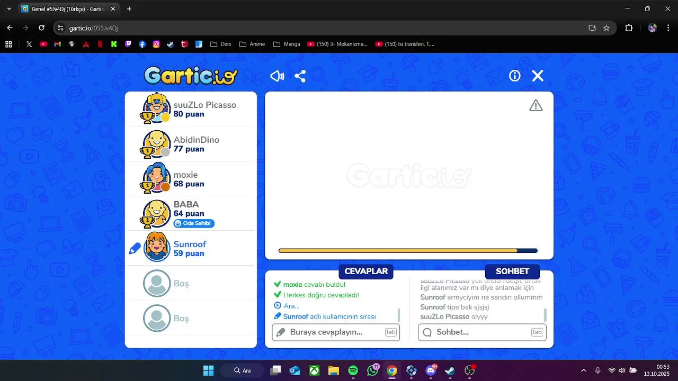Exit the room with the white X icon
Screen dimensions: 678x381
click(538, 76)
